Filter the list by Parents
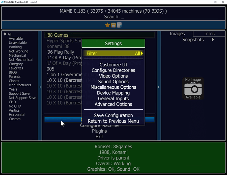Image resolution: width=227 pixels, height=175 pixels. 14,77
